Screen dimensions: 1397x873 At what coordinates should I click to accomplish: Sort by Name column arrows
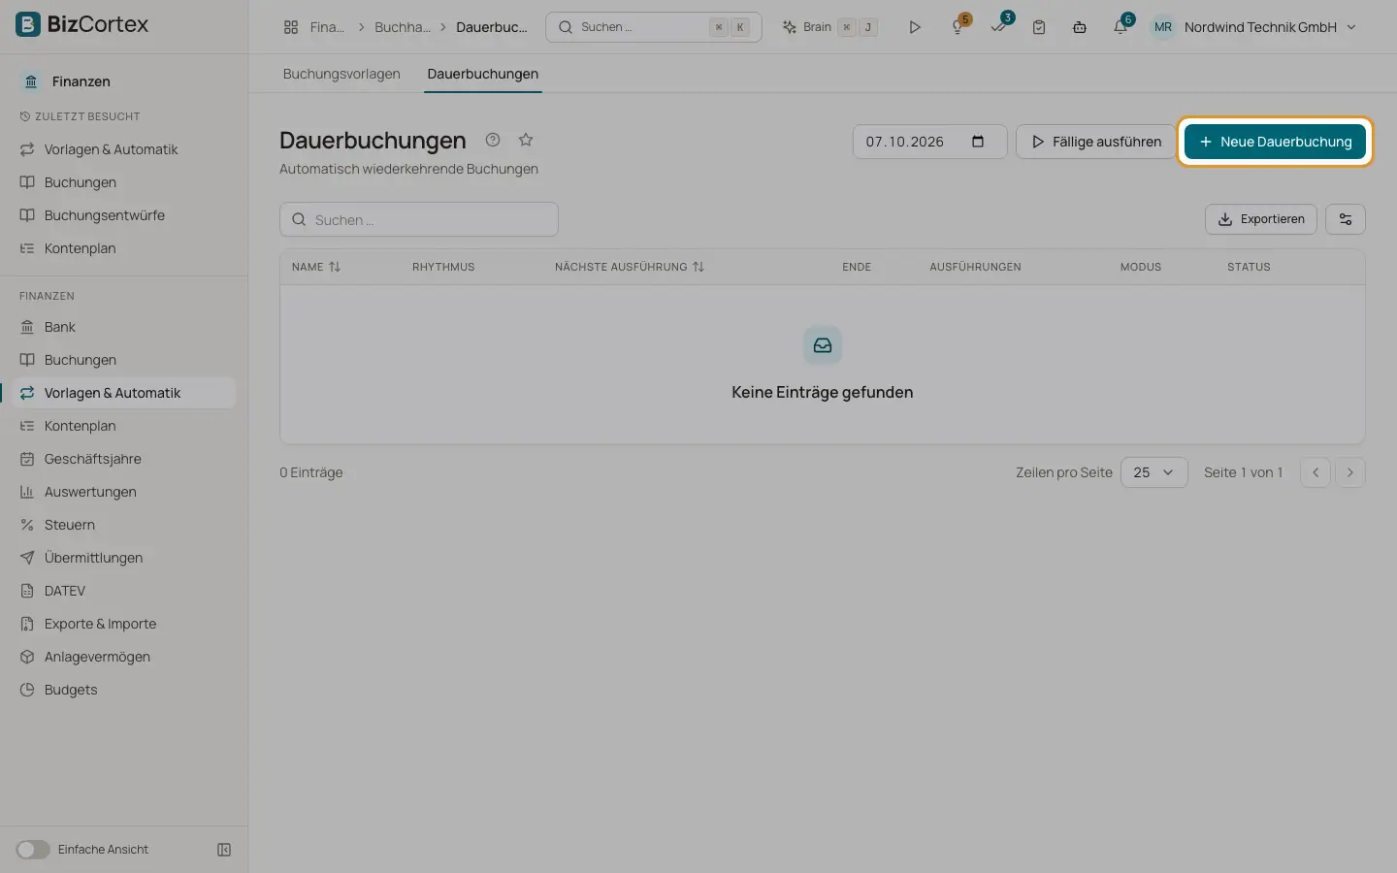pyautogui.click(x=335, y=267)
